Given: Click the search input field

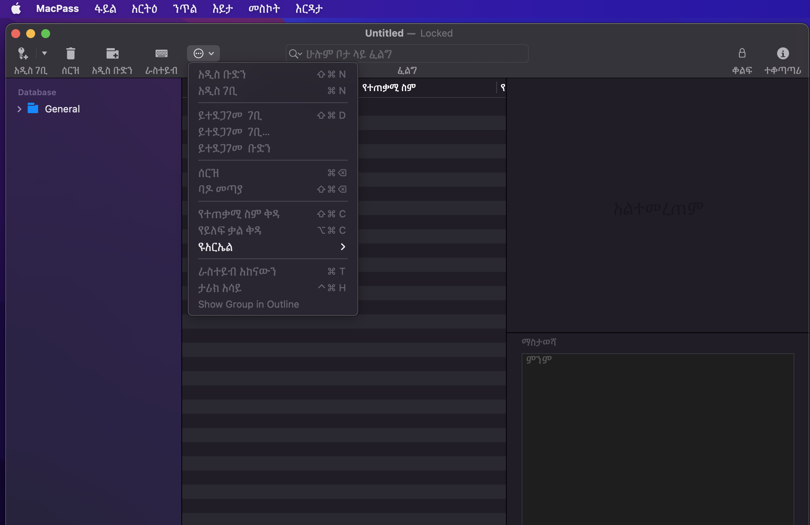Looking at the screenshot, I should pyautogui.click(x=411, y=54).
